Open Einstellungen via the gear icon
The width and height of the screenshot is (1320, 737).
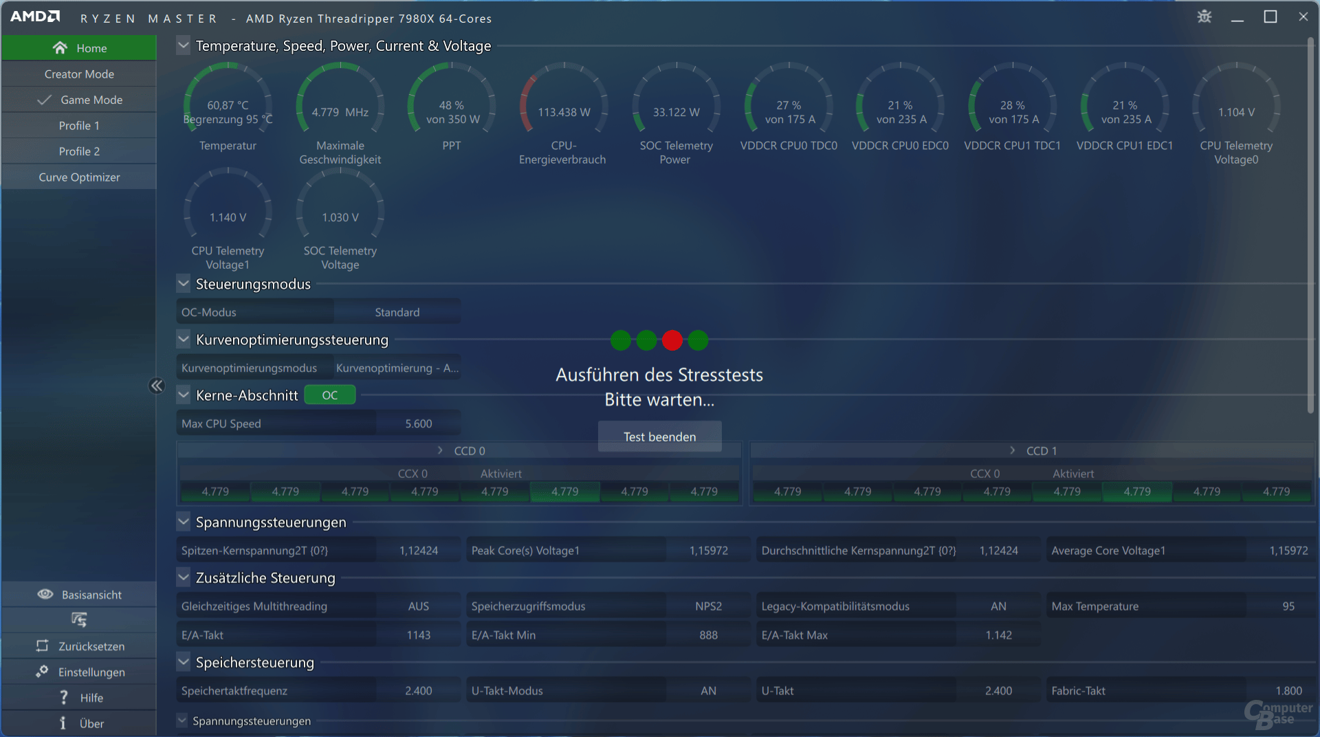(x=43, y=672)
